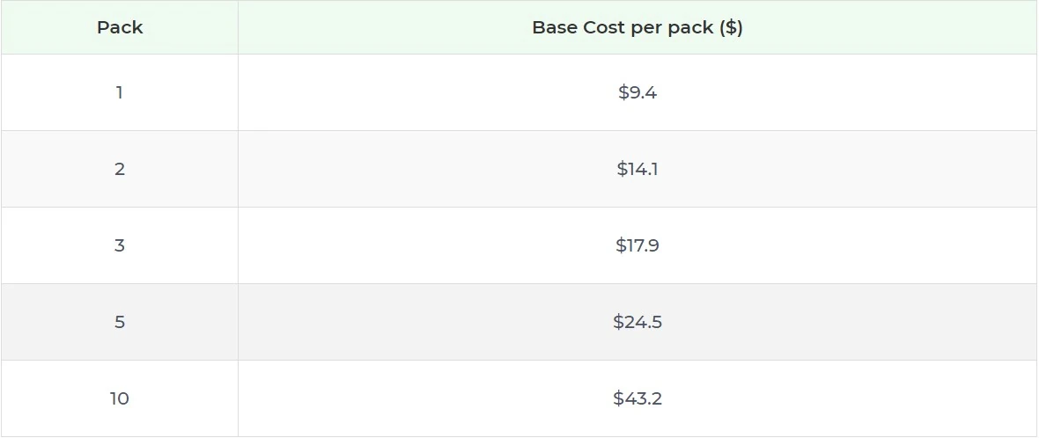
Task: Select the cell showing pack quantity 10
Action: [120, 398]
